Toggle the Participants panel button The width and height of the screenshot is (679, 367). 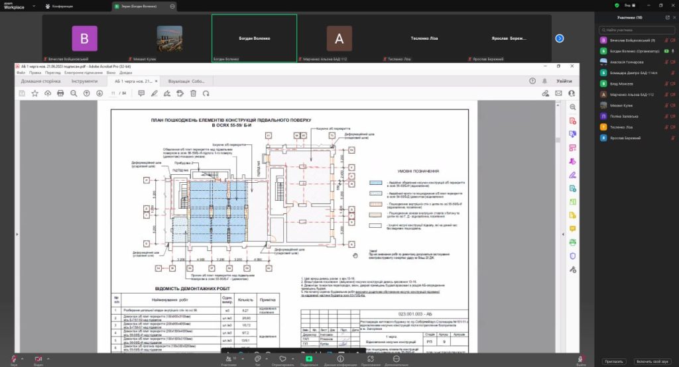229,358
